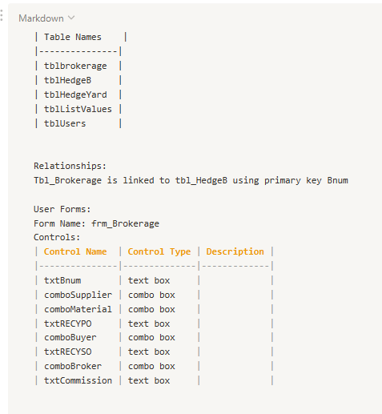
Task: Click the tblUsers entry
Action: (x=65, y=123)
